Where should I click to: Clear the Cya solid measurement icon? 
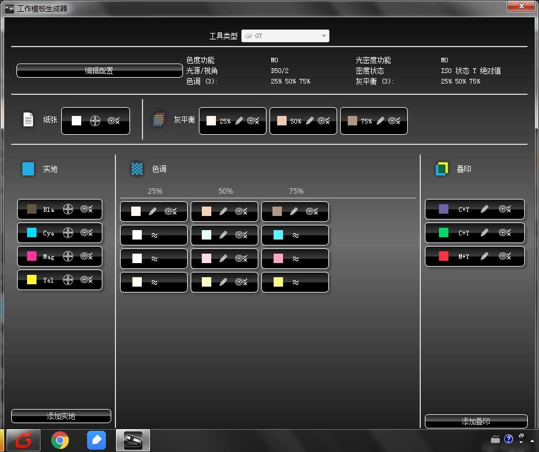[86, 232]
